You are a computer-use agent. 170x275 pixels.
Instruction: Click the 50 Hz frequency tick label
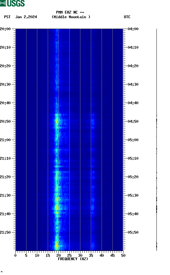(123, 256)
